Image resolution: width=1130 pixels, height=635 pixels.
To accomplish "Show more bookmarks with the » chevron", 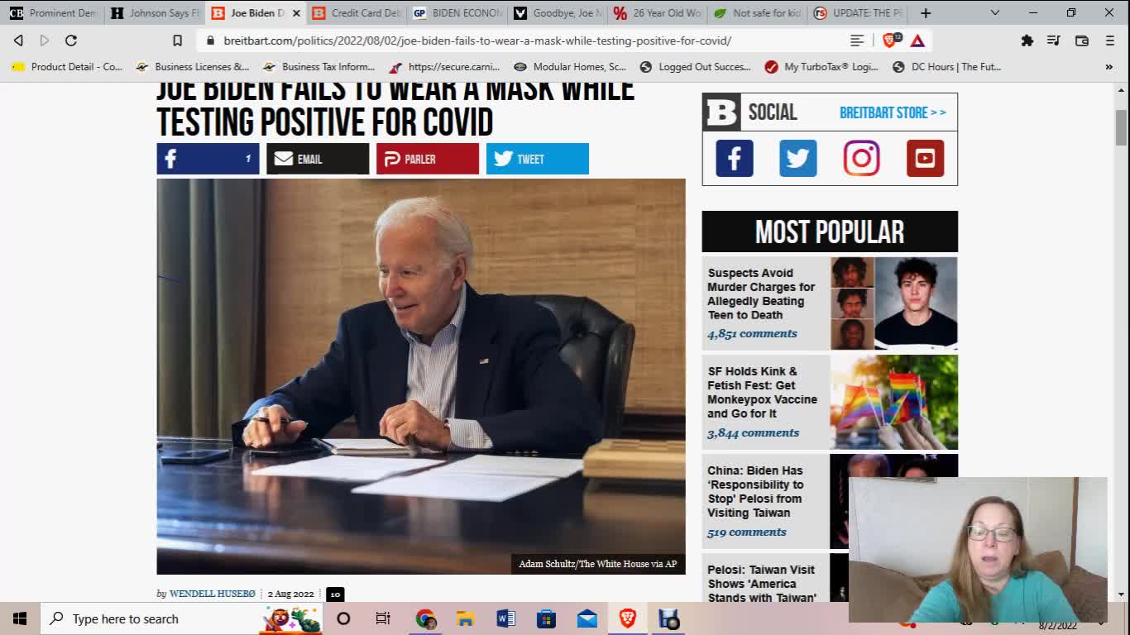I will click(1109, 67).
